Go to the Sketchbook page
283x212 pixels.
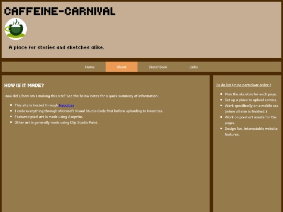158,67
